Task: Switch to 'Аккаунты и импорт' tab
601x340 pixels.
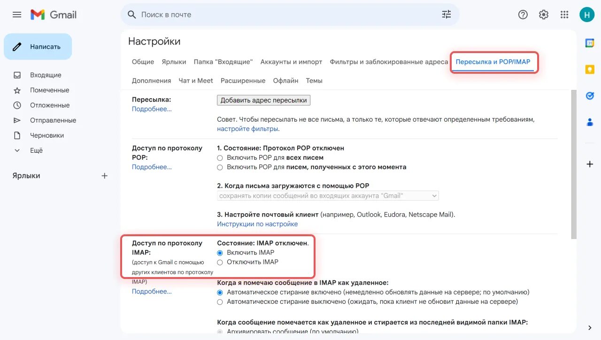Action: point(291,62)
